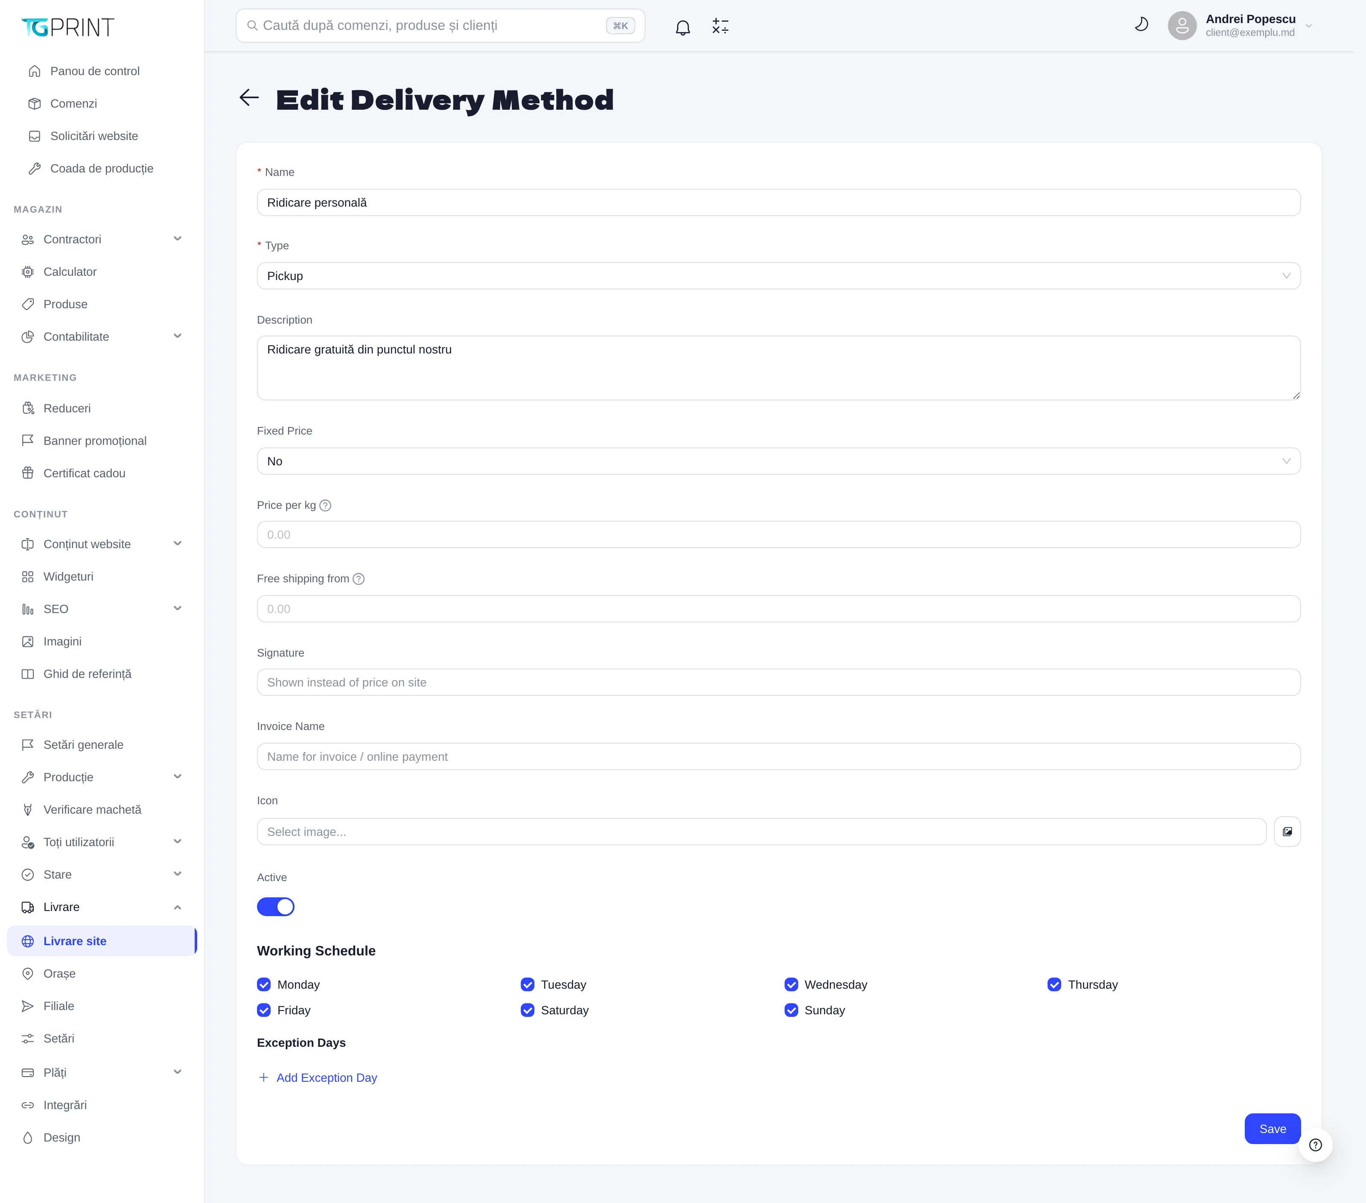The width and height of the screenshot is (1366, 1203).
Task: Open floating help question-mark button
Action: (1315, 1145)
